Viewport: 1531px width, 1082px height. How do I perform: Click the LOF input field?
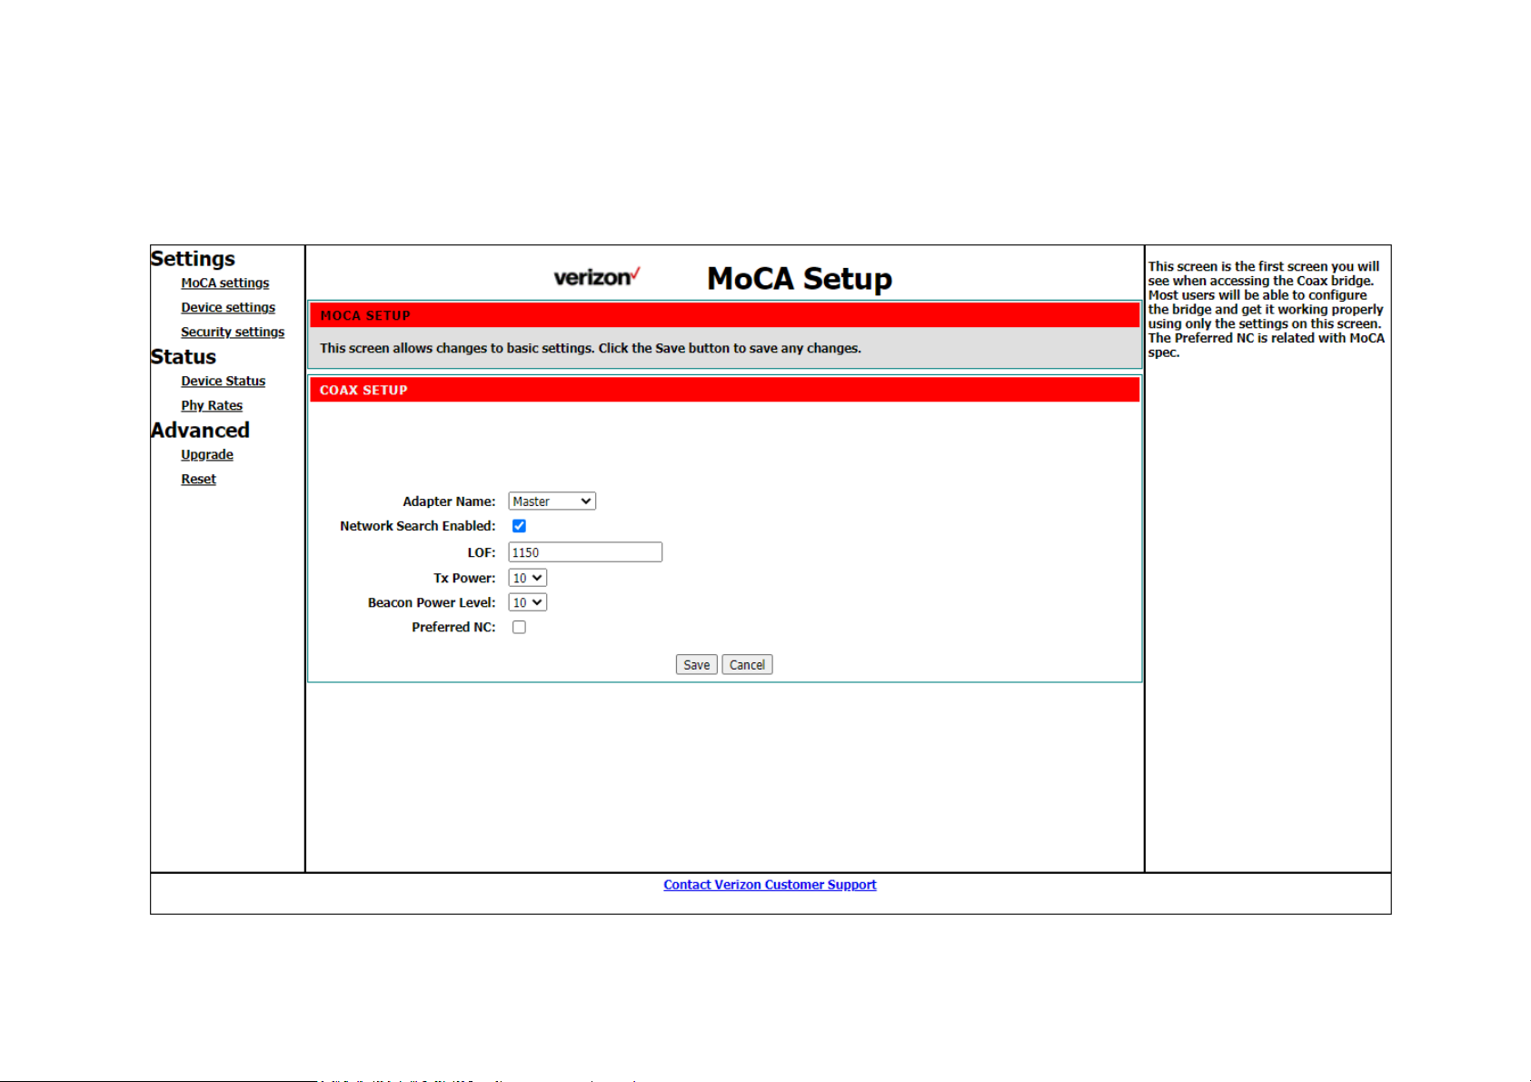point(585,552)
